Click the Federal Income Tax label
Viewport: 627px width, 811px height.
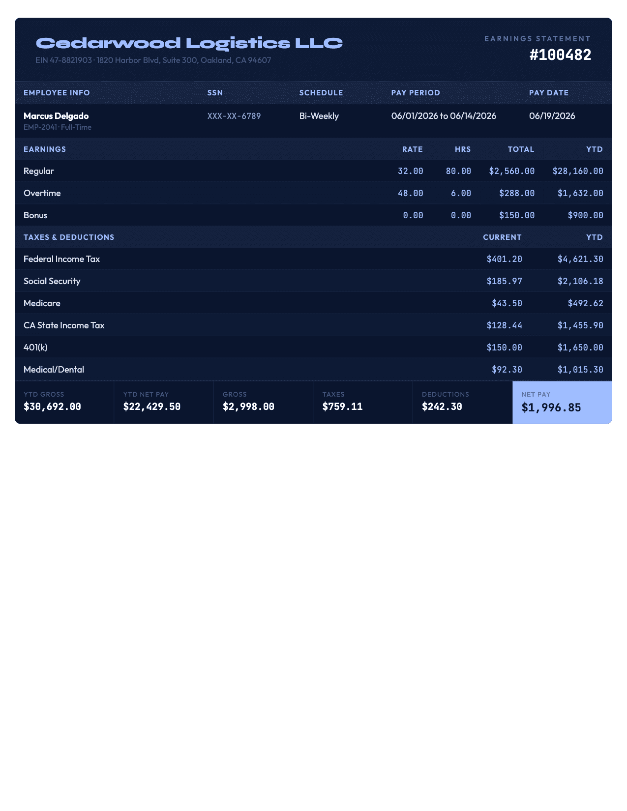click(62, 259)
